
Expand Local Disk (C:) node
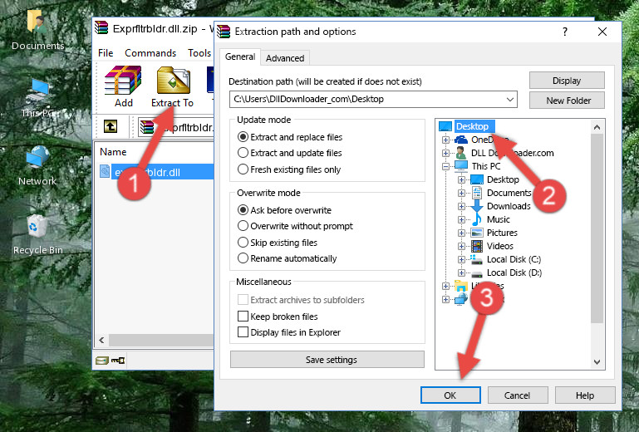click(x=461, y=259)
